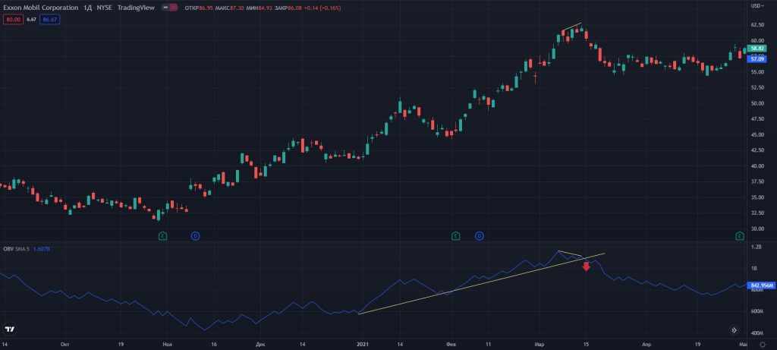Viewport: 777px width, 350px height.
Task: Click the Дек time axis label
Action: point(261,344)
